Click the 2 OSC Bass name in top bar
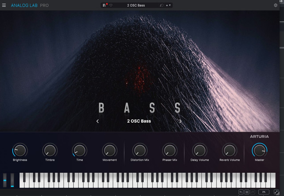The height and width of the screenshot is (196, 284). pos(136,5)
